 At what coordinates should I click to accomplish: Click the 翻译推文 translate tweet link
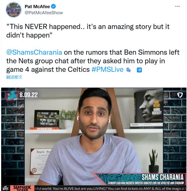14,77
